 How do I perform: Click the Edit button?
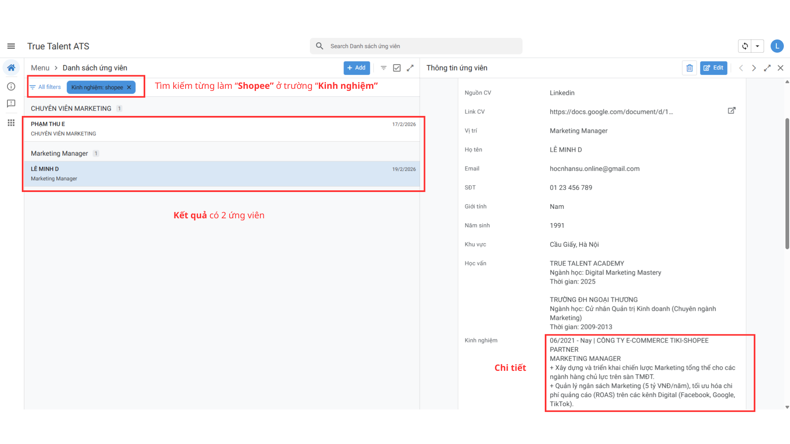[713, 68]
